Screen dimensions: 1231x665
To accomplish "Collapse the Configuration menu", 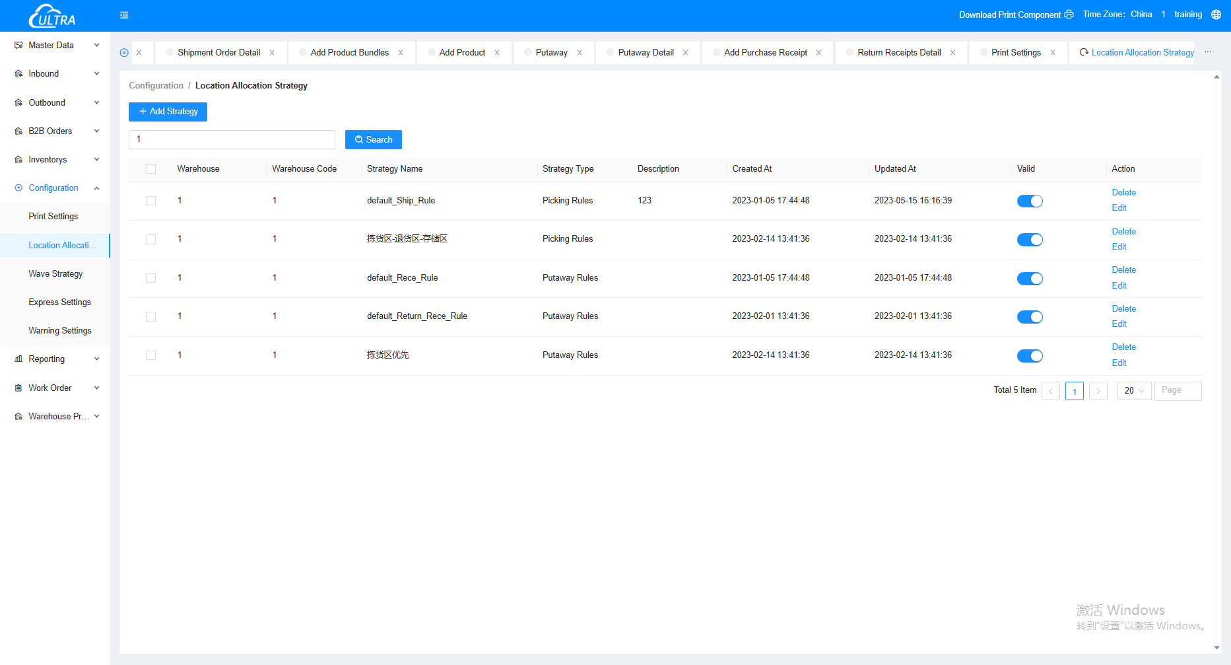I will click(55, 188).
